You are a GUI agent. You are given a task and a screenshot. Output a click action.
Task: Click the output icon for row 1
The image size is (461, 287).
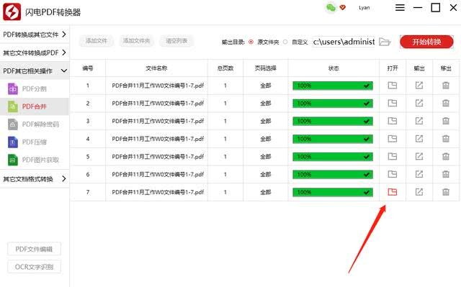[419, 86]
